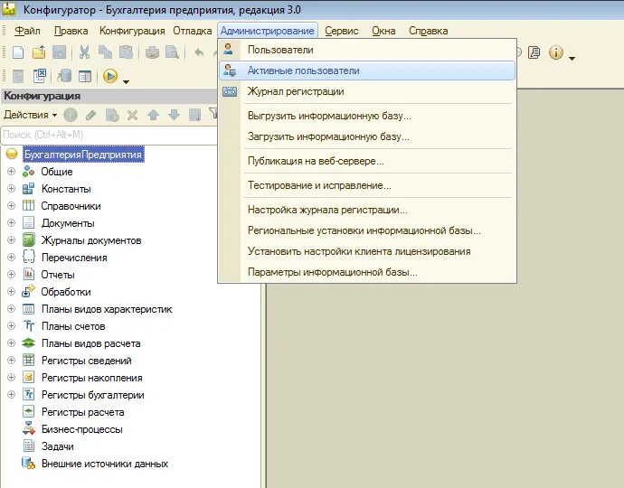Click the New document toolbar icon

pyautogui.click(x=18, y=52)
